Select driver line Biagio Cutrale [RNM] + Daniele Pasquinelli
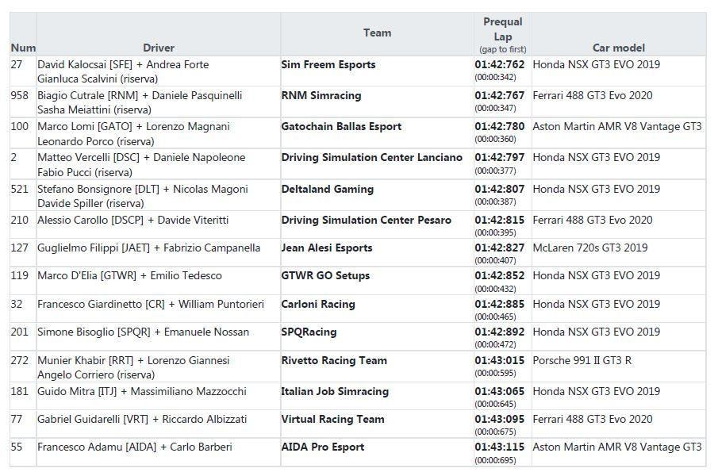This screenshot has width=718, height=476. pyautogui.click(x=140, y=96)
